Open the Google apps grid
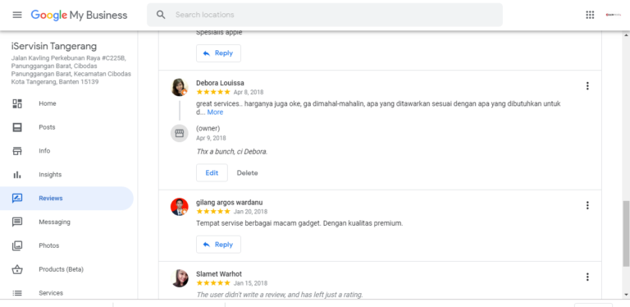 590,15
